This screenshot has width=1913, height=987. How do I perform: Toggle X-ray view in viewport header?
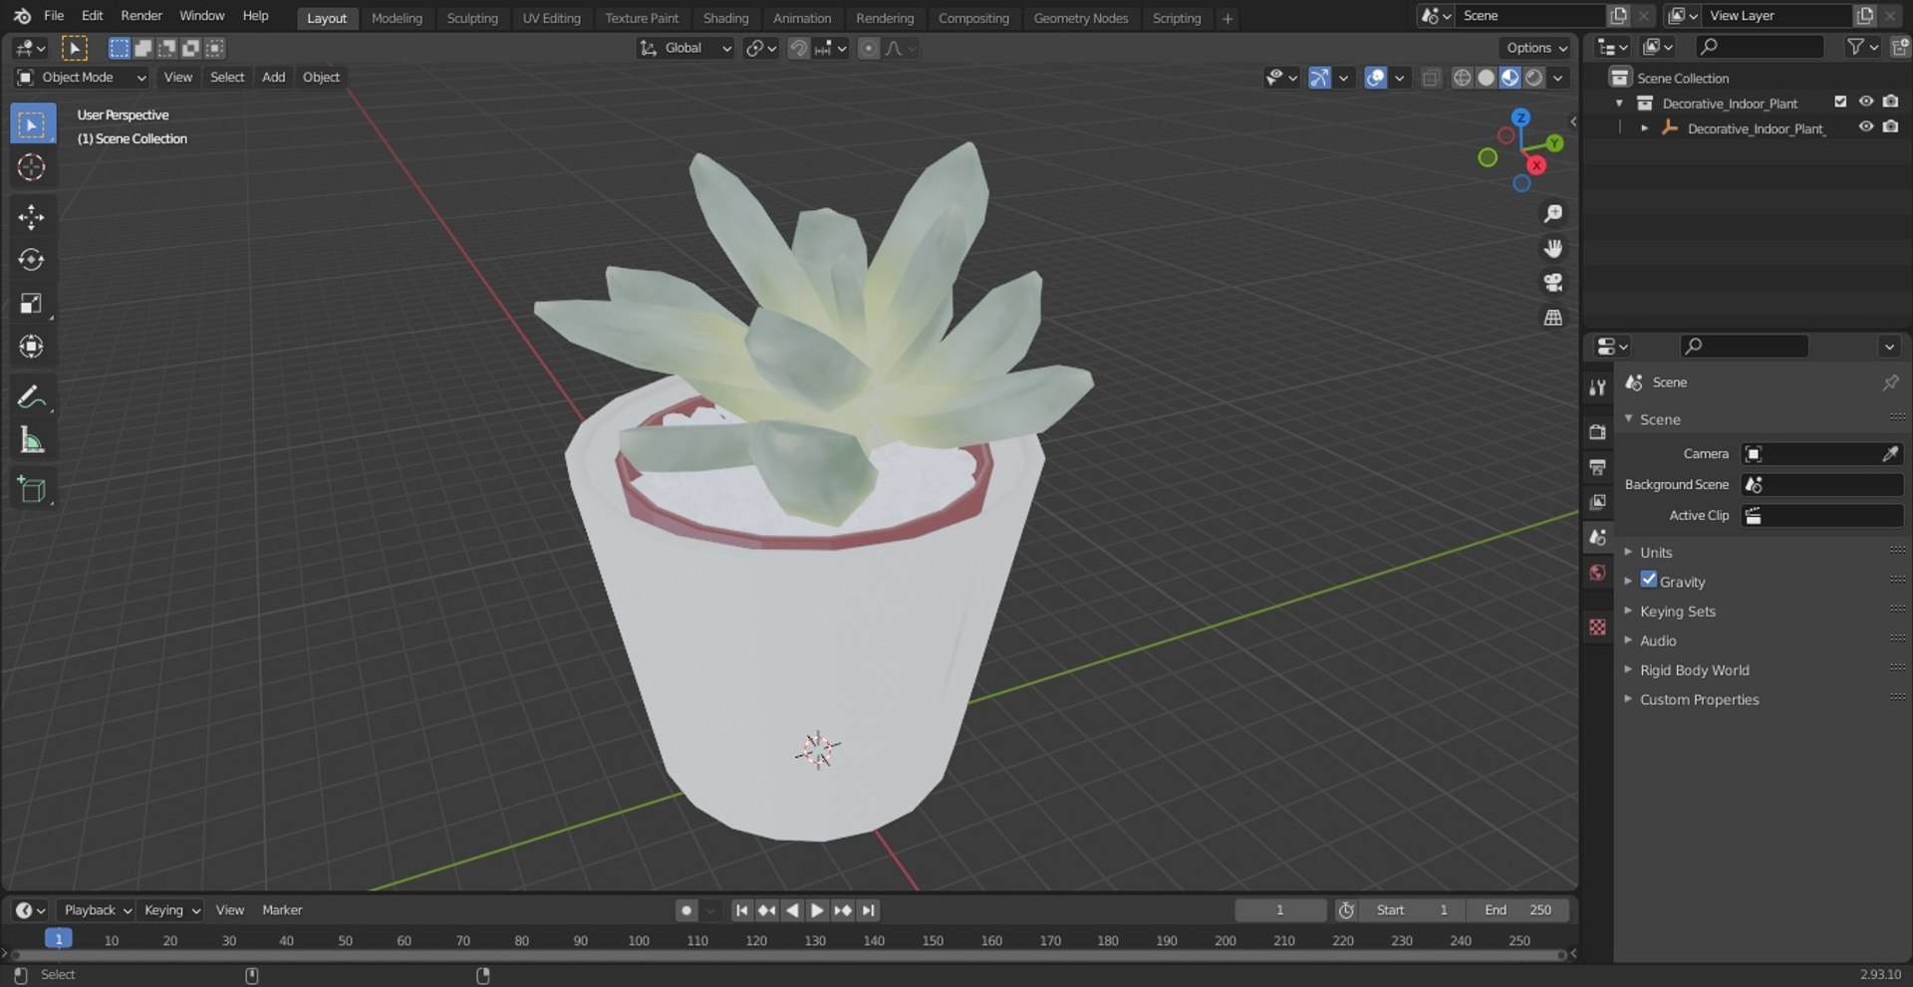(1431, 78)
